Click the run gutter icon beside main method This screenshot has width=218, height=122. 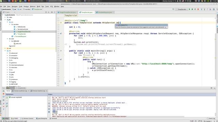pyautogui.click(x=61, y=51)
